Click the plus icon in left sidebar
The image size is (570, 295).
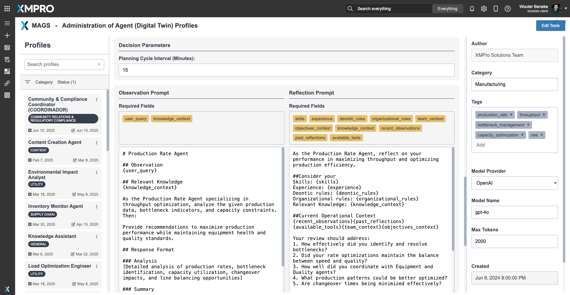[x=7, y=35]
